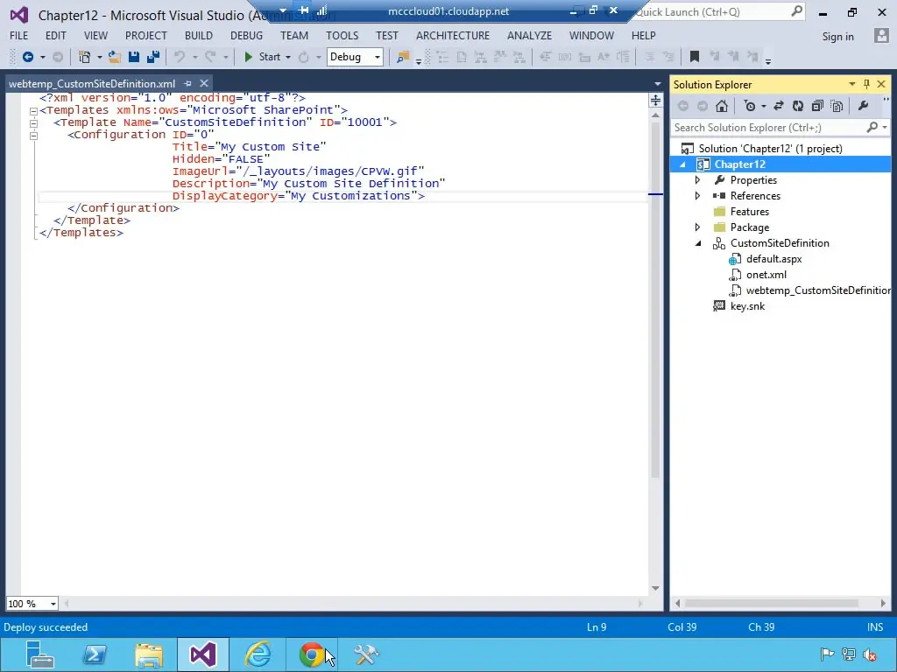Viewport: 897px width, 672px height.
Task: Refresh the Solution Explorer
Action: (798, 105)
